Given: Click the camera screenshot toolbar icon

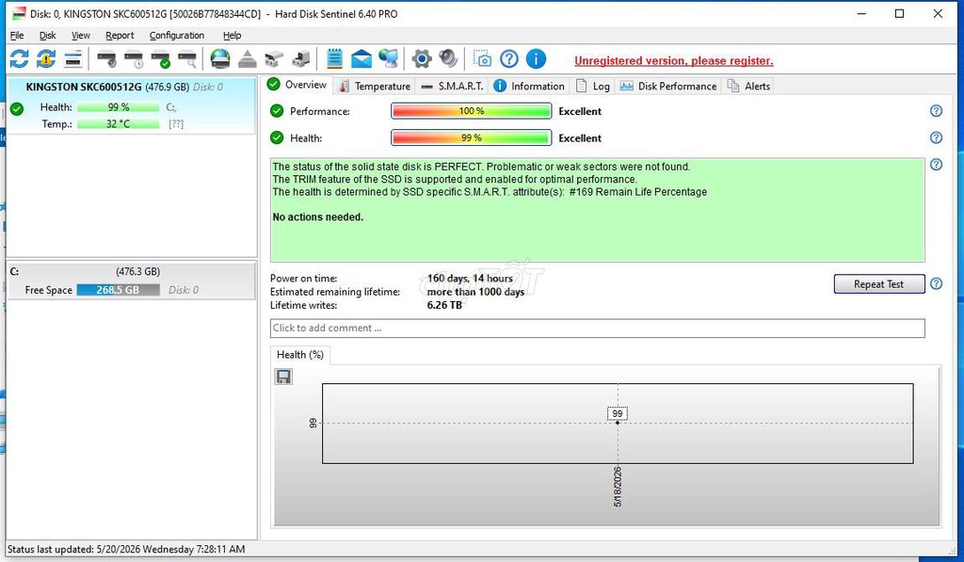Looking at the screenshot, I should tap(482, 59).
